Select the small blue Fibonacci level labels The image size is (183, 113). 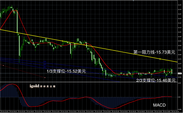tap(45, 64)
